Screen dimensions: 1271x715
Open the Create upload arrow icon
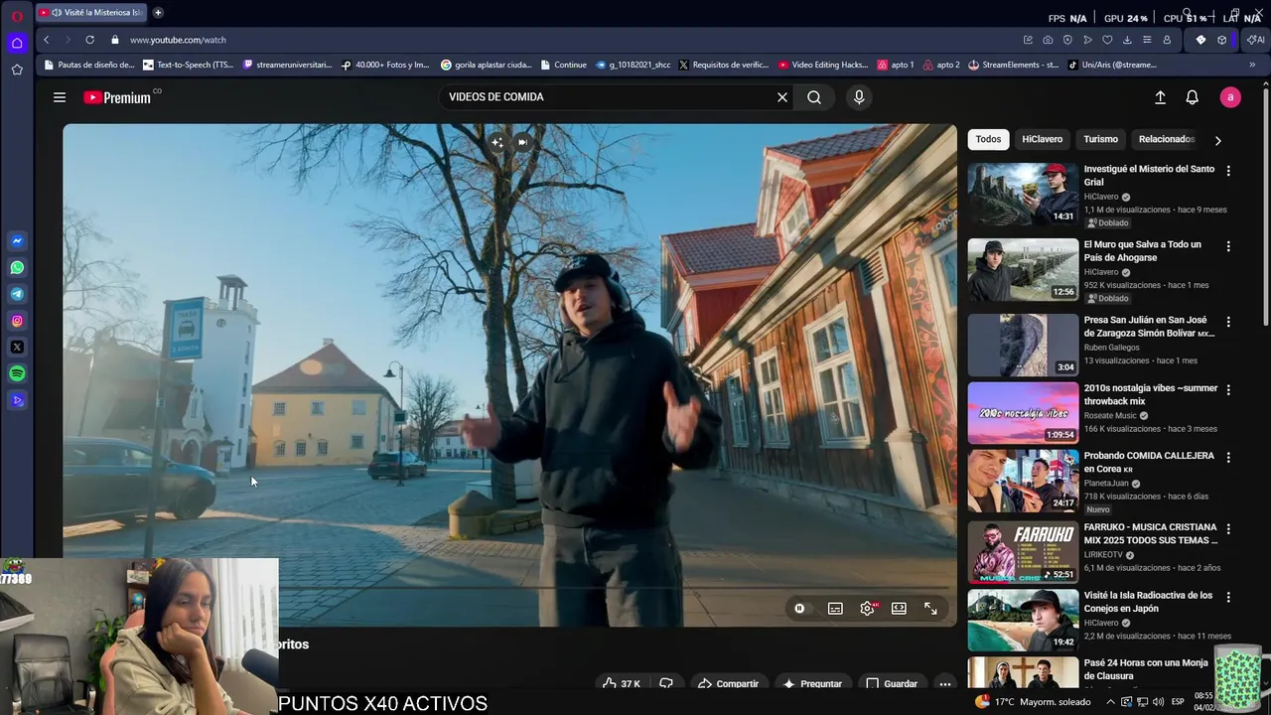point(1160,97)
